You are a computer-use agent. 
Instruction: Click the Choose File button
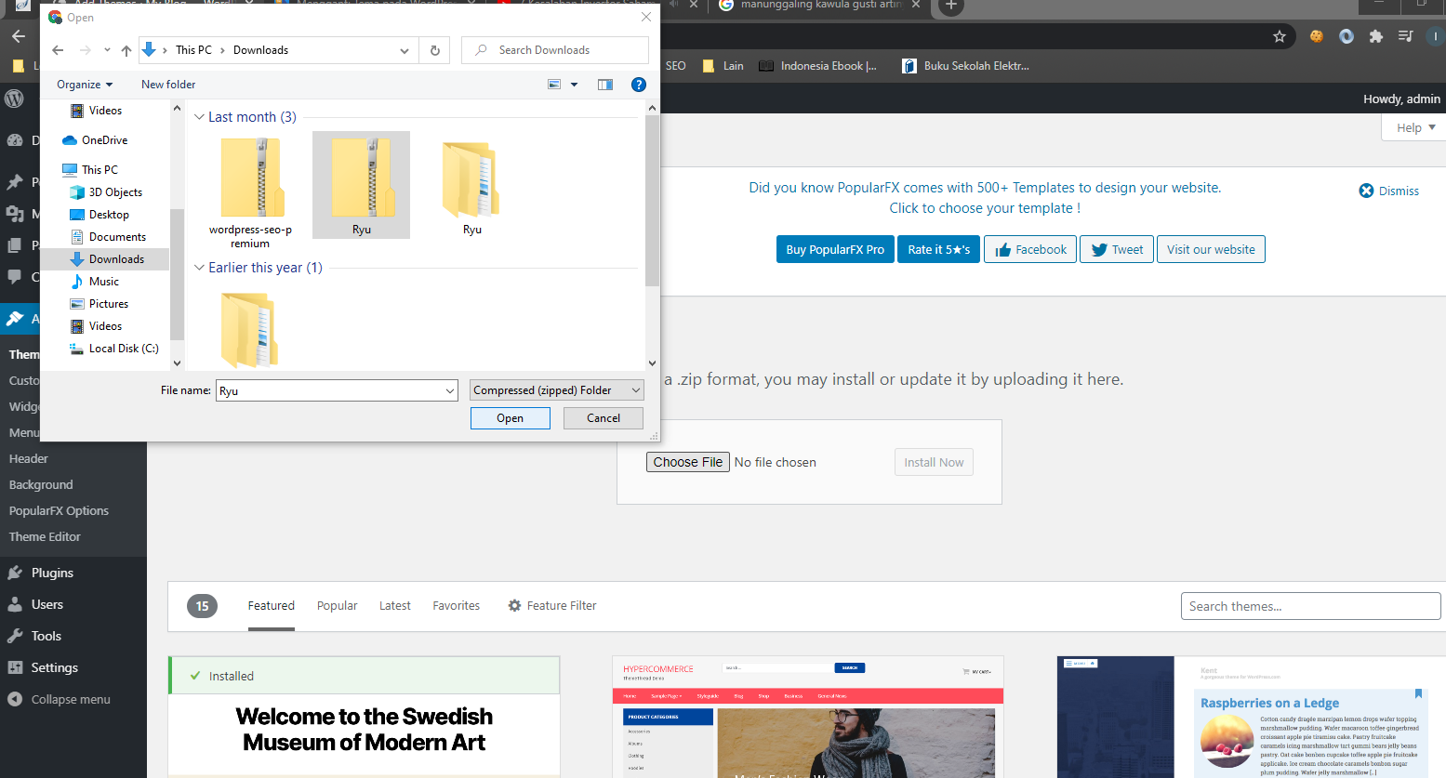tap(687, 462)
